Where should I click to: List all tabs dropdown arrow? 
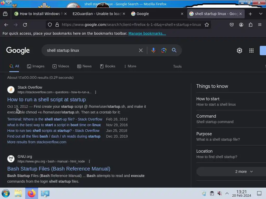261,14
